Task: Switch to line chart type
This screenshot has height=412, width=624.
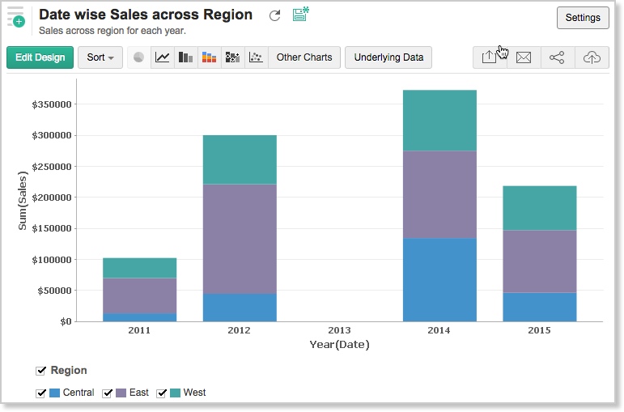Action: point(163,57)
